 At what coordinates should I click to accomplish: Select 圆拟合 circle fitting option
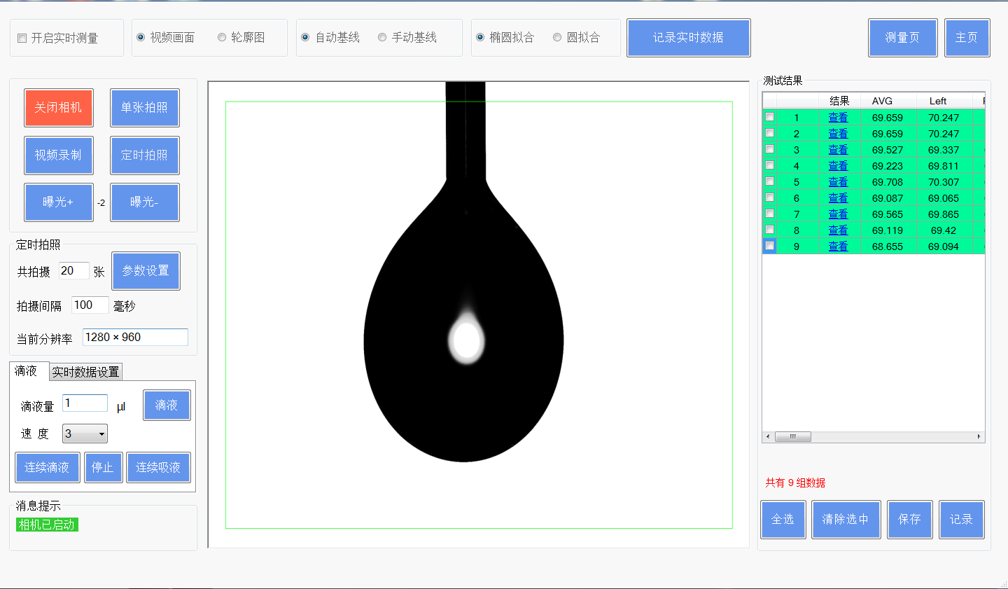pyautogui.click(x=557, y=38)
